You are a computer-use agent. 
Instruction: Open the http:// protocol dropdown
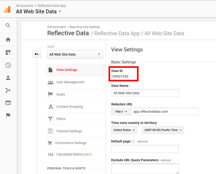pos(121,111)
